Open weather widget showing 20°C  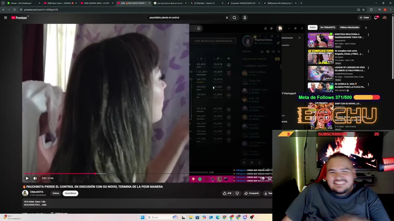click(12, 217)
